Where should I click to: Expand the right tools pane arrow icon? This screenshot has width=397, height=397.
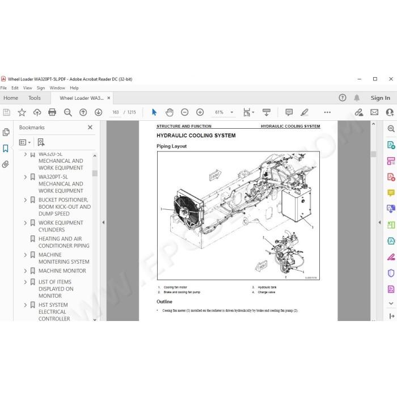click(391, 316)
